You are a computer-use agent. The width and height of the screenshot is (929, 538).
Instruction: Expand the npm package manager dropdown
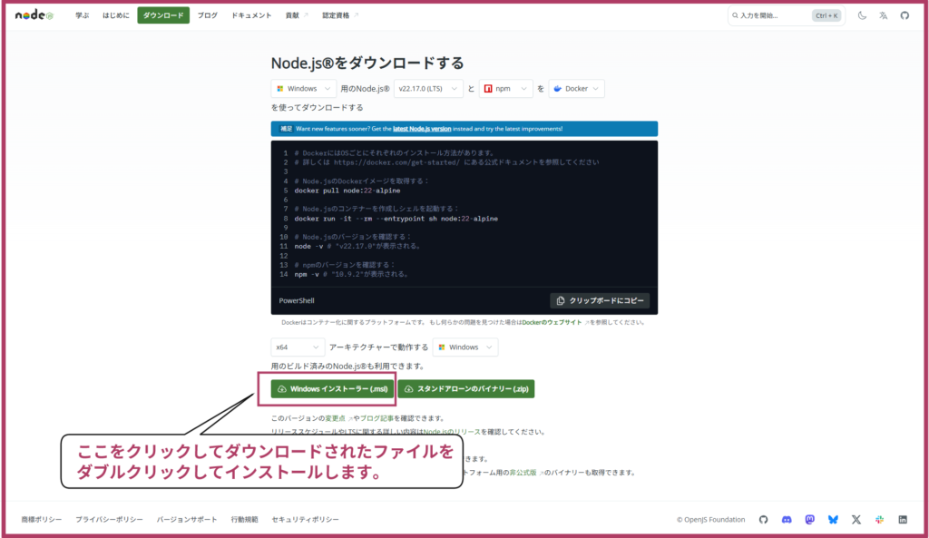pyautogui.click(x=505, y=89)
